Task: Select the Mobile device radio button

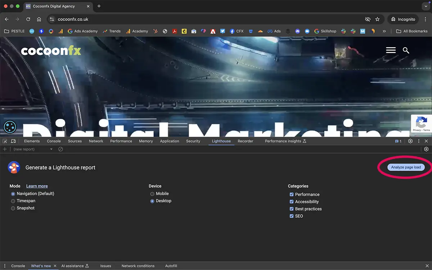Action: pos(152,194)
